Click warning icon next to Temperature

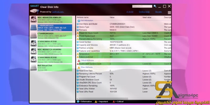pos(78,54)
